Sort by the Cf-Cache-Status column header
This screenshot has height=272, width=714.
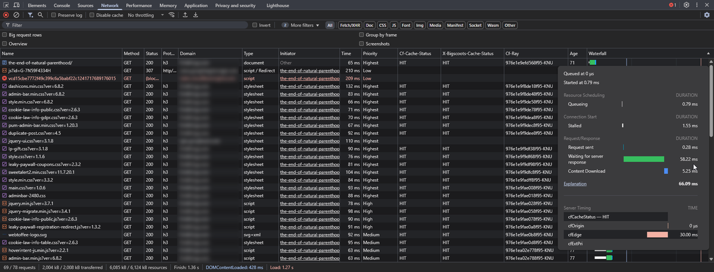[x=419, y=54]
